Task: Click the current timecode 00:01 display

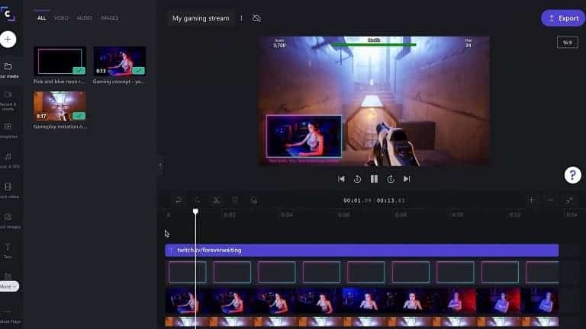Action: (358, 200)
